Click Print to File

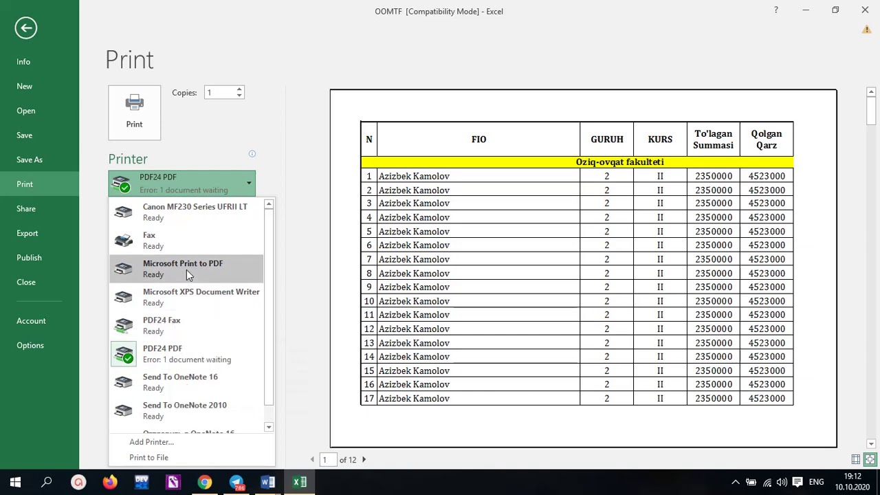[x=148, y=457]
